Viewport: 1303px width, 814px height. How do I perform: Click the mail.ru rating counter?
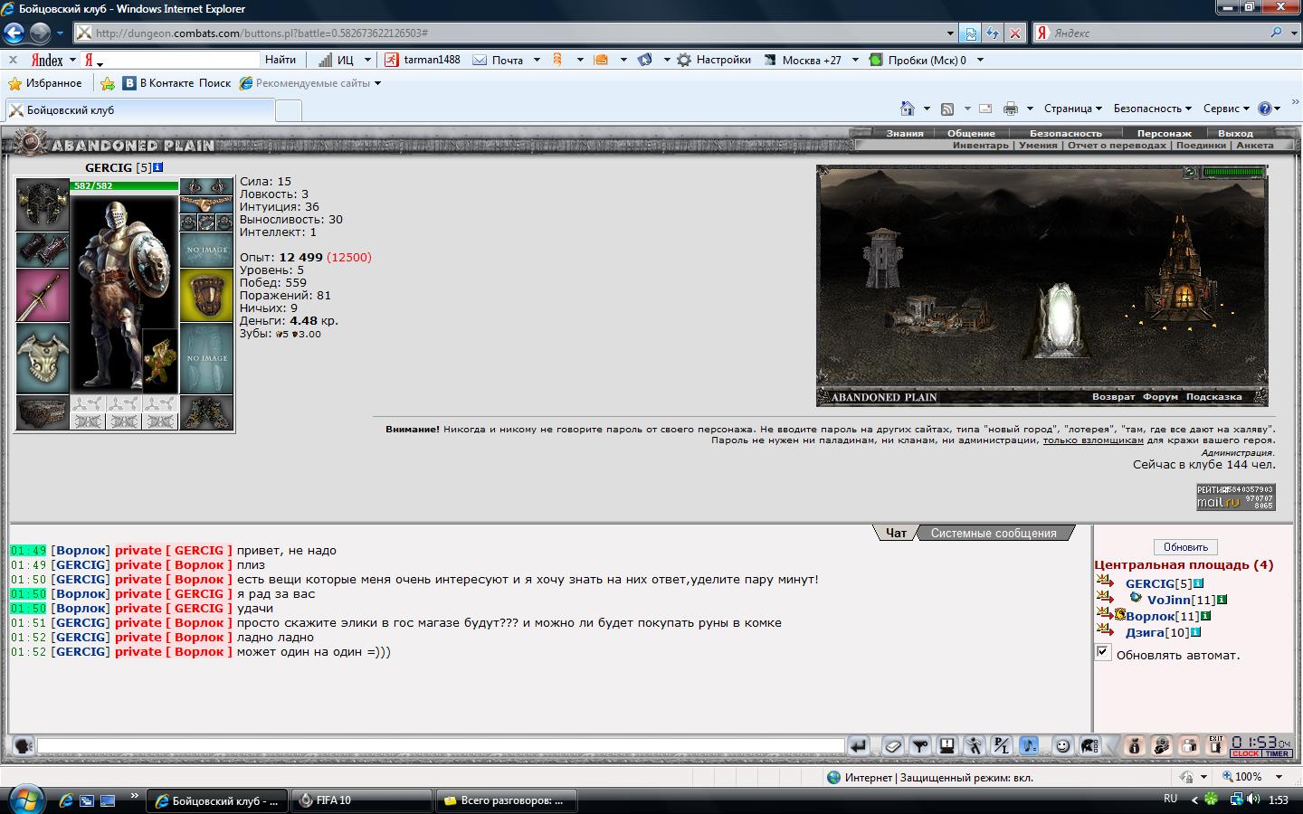(1235, 497)
